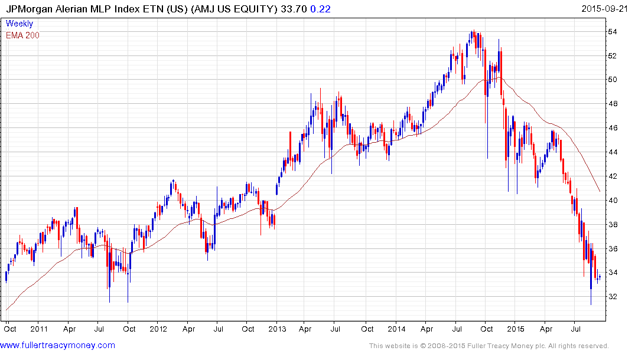Viewport: 635px width, 354px height.
Task: Open the www.fullertreacymoney.com link
Action: pyautogui.click(x=57, y=345)
